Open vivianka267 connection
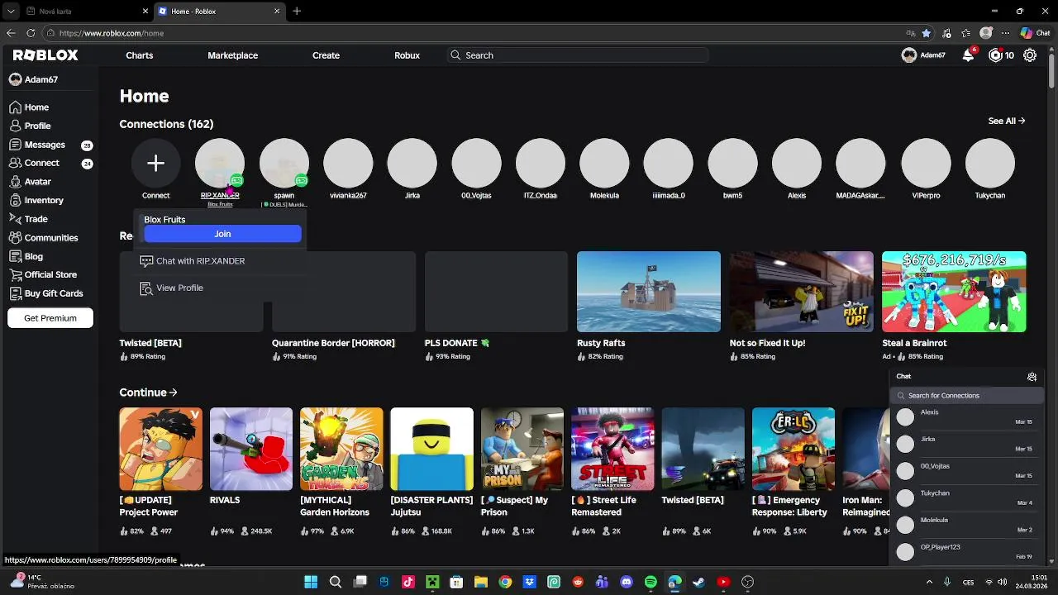 (x=348, y=164)
